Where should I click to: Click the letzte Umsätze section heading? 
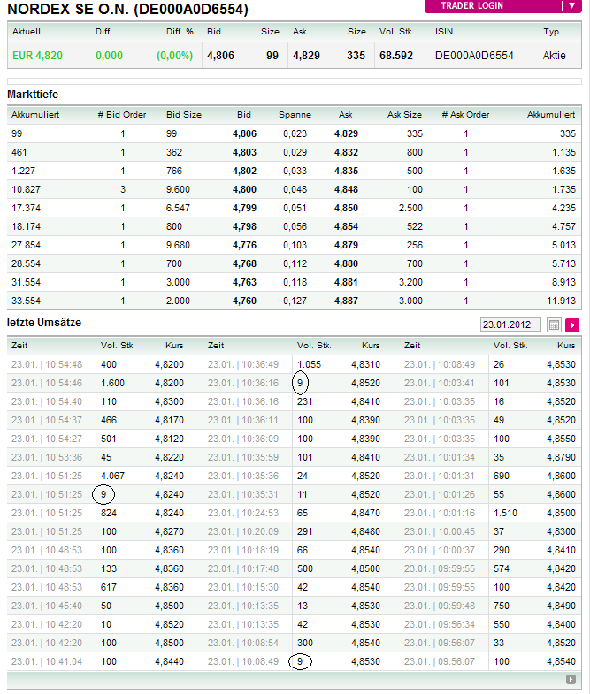44,323
